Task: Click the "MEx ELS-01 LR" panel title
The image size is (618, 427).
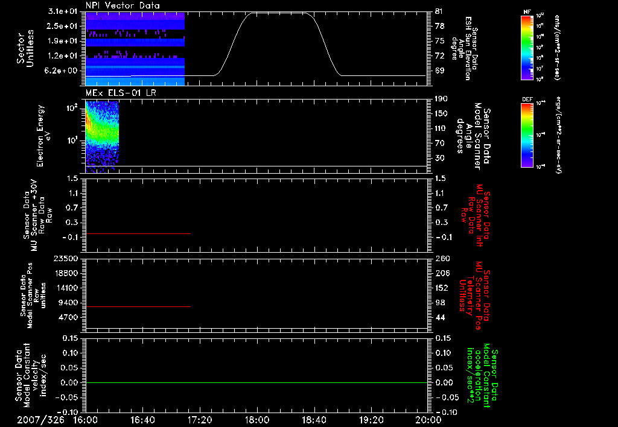Action: point(121,93)
